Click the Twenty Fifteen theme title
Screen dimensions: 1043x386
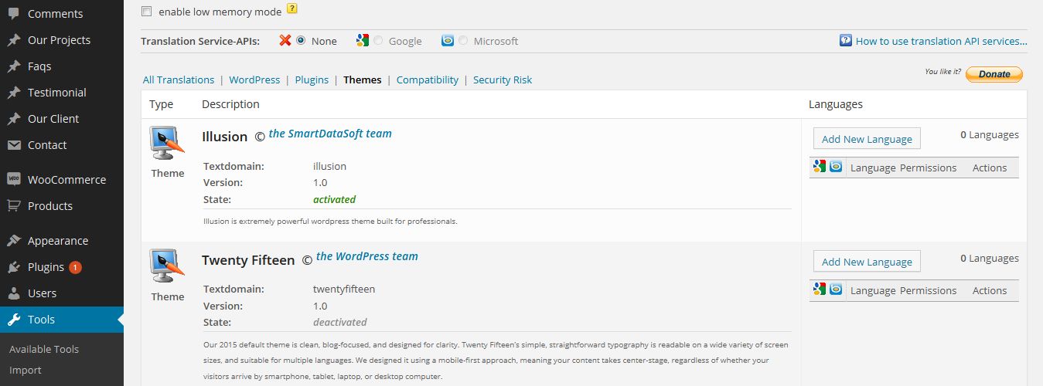(x=248, y=260)
